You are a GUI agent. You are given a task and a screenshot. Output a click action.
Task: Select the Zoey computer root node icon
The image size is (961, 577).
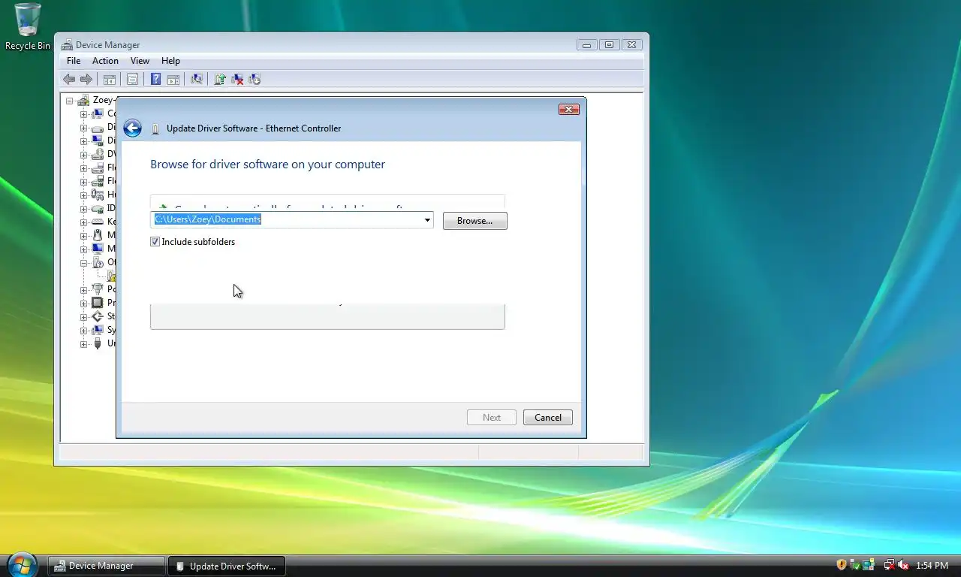click(x=84, y=100)
